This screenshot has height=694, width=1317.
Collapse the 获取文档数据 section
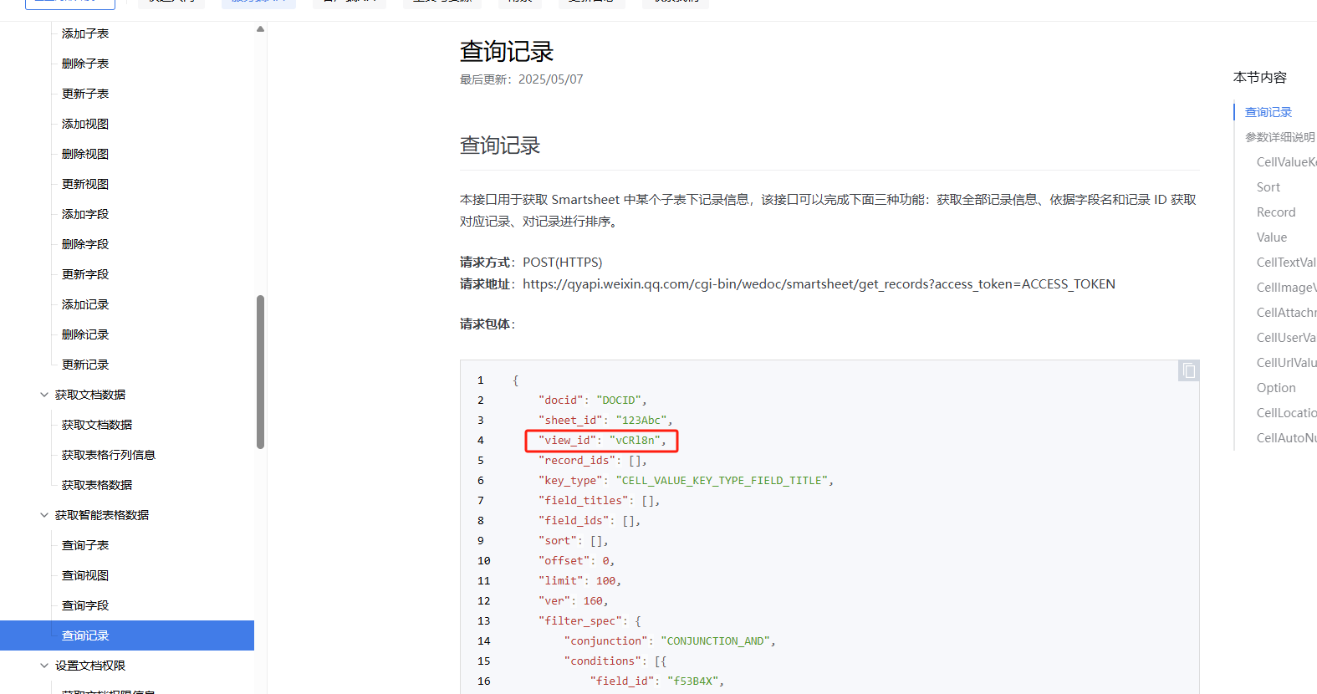pyautogui.click(x=44, y=395)
